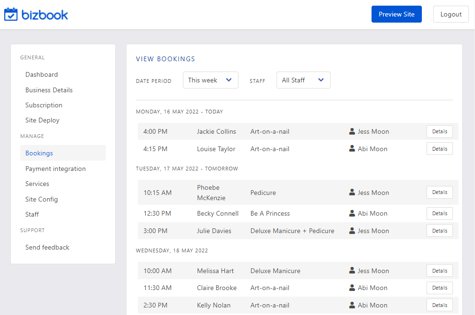Open details for Phoebe McKenzie's Pedicure
Image resolution: width=475 pixels, height=315 pixels.
tap(440, 192)
